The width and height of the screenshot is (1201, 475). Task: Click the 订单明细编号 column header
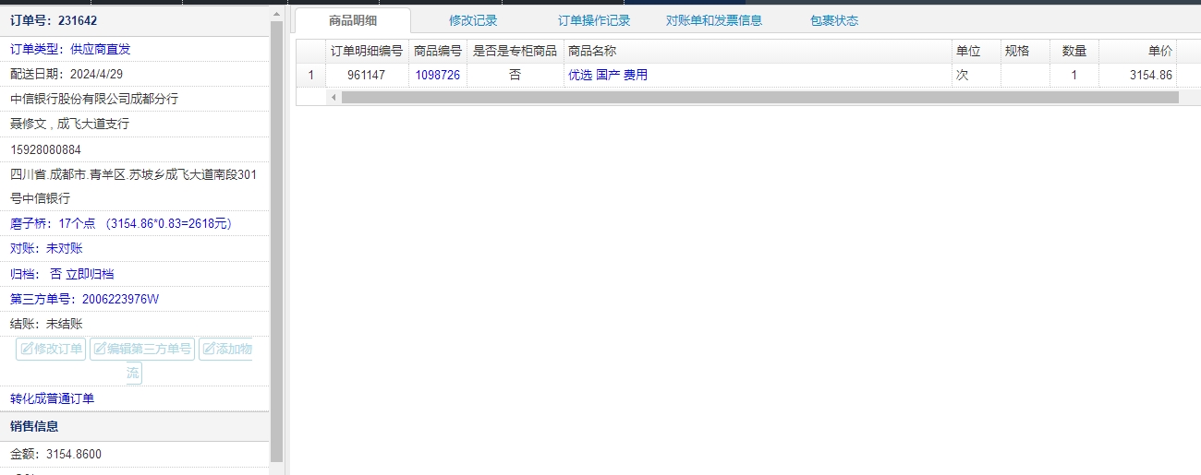point(367,51)
